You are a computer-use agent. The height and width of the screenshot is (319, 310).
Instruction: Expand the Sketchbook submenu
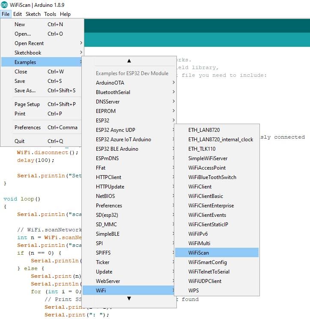pos(42,53)
